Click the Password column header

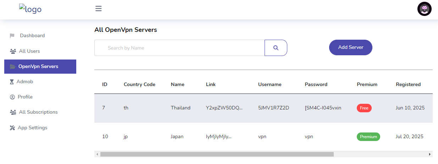(316, 85)
